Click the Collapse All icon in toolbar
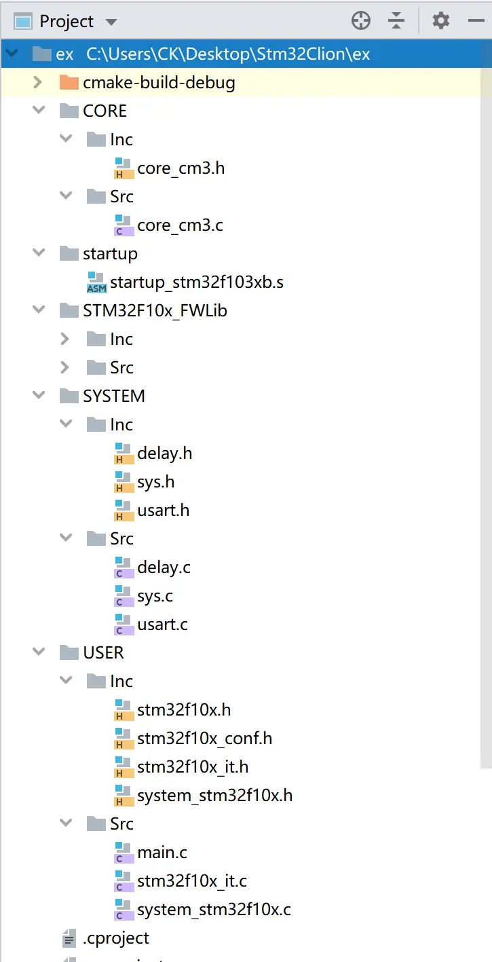The height and width of the screenshot is (962, 492). 396,21
